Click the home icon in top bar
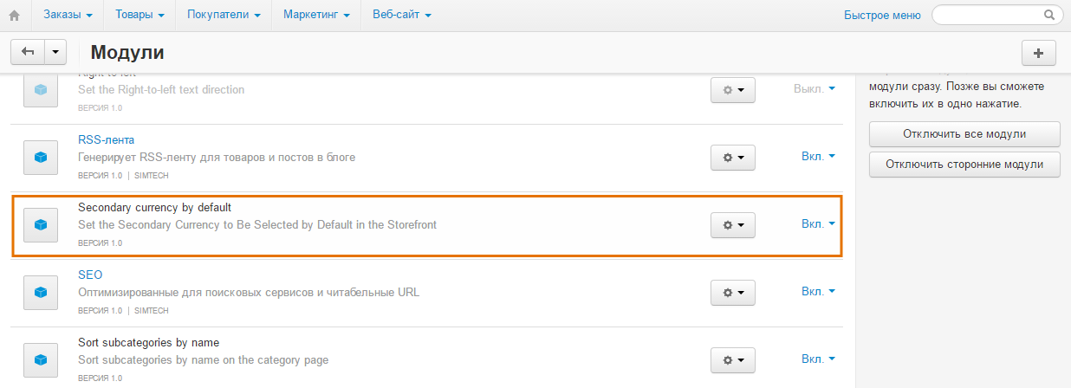This screenshot has width=1071, height=388. tap(14, 15)
